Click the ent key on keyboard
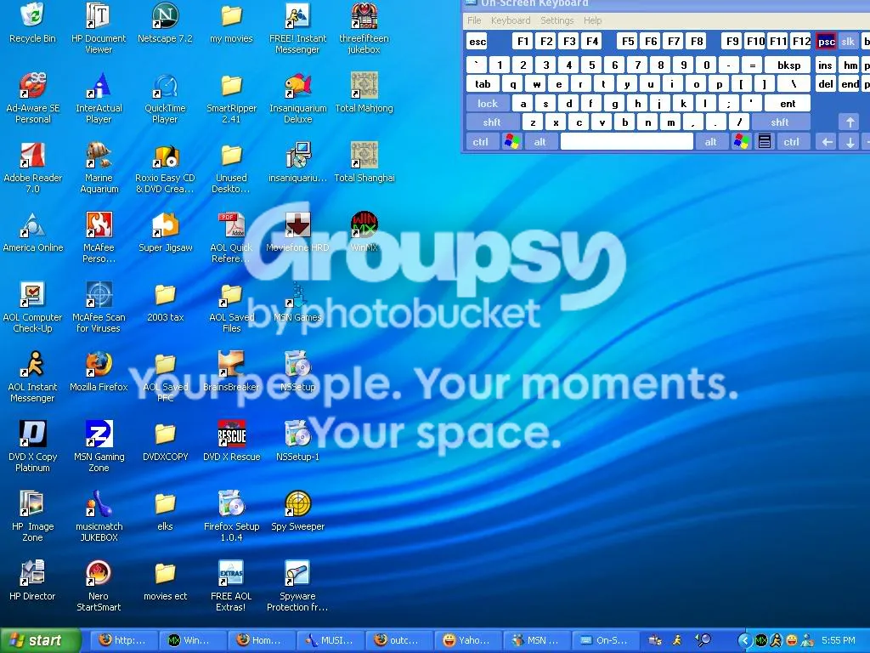Image resolution: width=870 pixels, height=653 pixels. pos(788,103)
